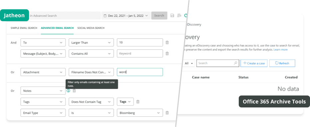Click the grey Search button

click(x=159, y=16)
